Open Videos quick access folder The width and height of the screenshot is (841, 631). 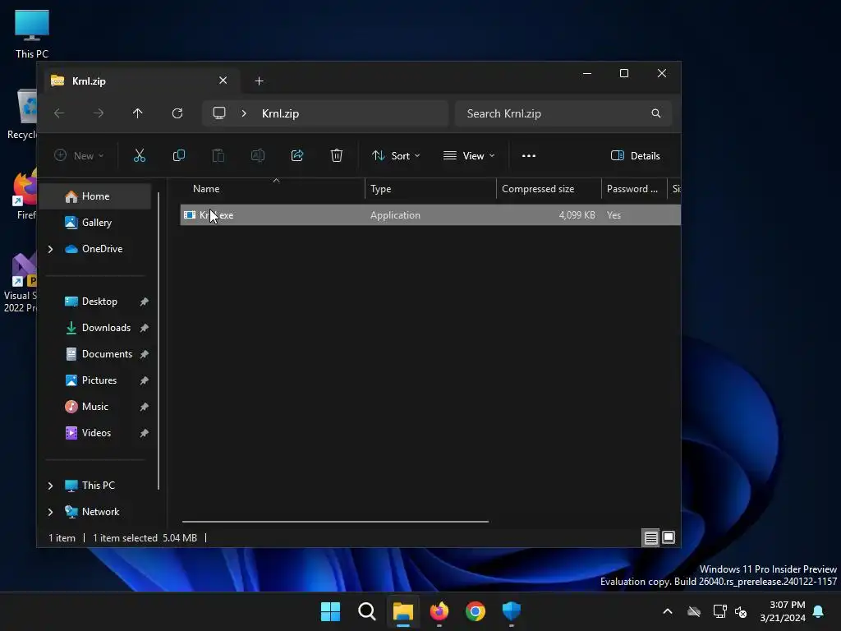click(95, 433)
